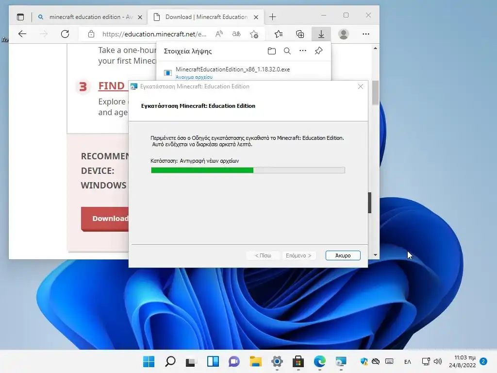Open the Translate page icon

pyautogui.click(x=236, y=34)
